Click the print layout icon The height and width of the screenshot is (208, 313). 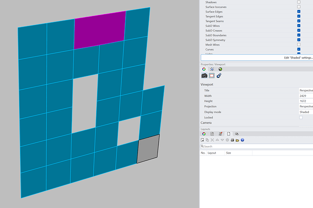[x=232, y=140]
